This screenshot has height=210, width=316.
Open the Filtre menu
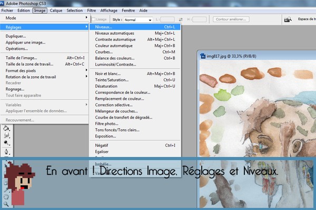pos(92,10)
